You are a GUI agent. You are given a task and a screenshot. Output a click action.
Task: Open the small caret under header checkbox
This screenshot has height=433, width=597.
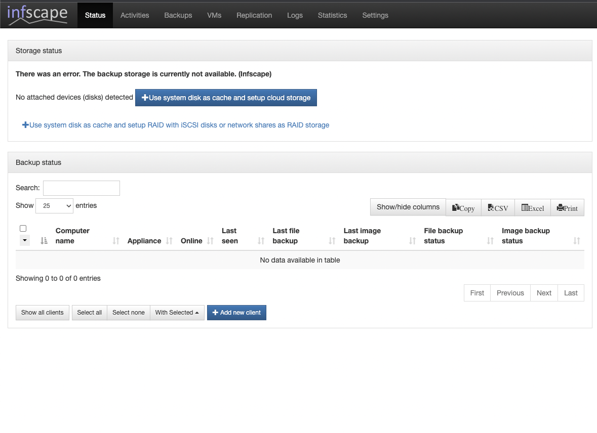(x=25, y=241)
